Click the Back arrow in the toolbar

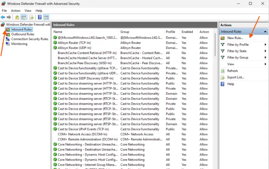click(x=3, y=17)
